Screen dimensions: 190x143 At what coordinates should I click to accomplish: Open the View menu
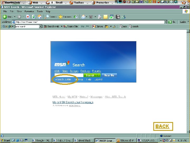pyautogui.click(x=19, y=11)
